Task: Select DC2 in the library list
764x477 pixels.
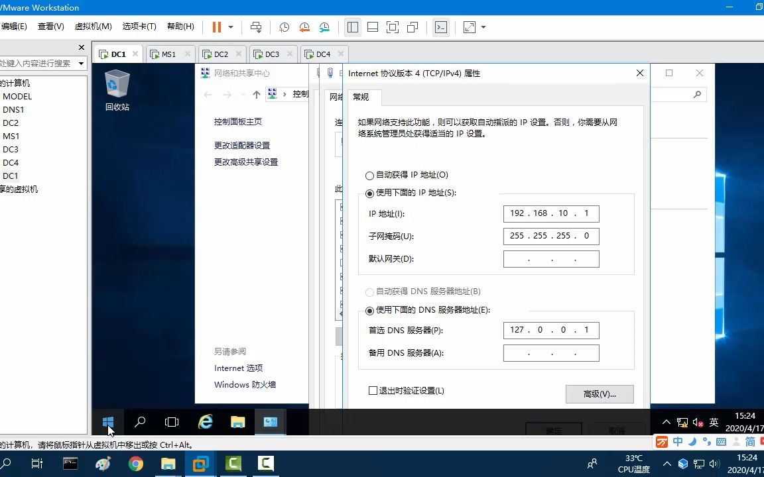Action: (x=11, y=123)
